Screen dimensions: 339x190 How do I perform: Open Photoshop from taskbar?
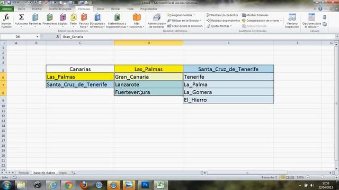tap(145, 185)
